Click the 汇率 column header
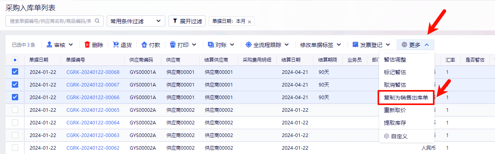This screenshot has width=495, height=154. pos(450,60)
